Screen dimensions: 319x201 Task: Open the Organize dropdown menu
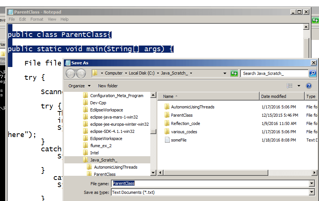pos(79,86)
